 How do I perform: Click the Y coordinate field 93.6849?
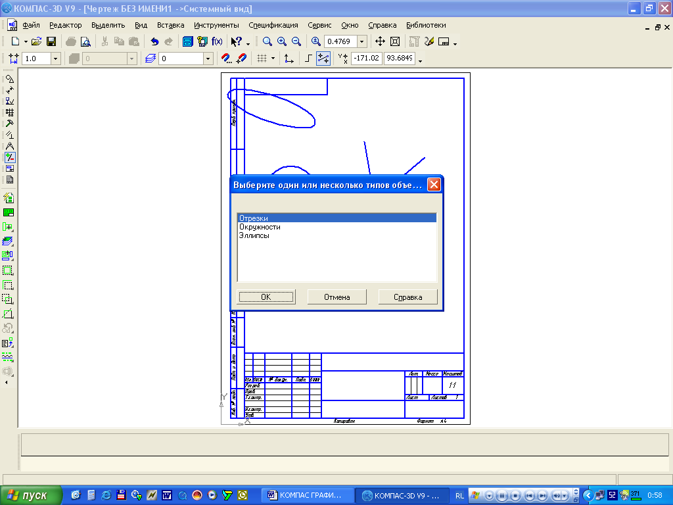click(x=400, y=58)
